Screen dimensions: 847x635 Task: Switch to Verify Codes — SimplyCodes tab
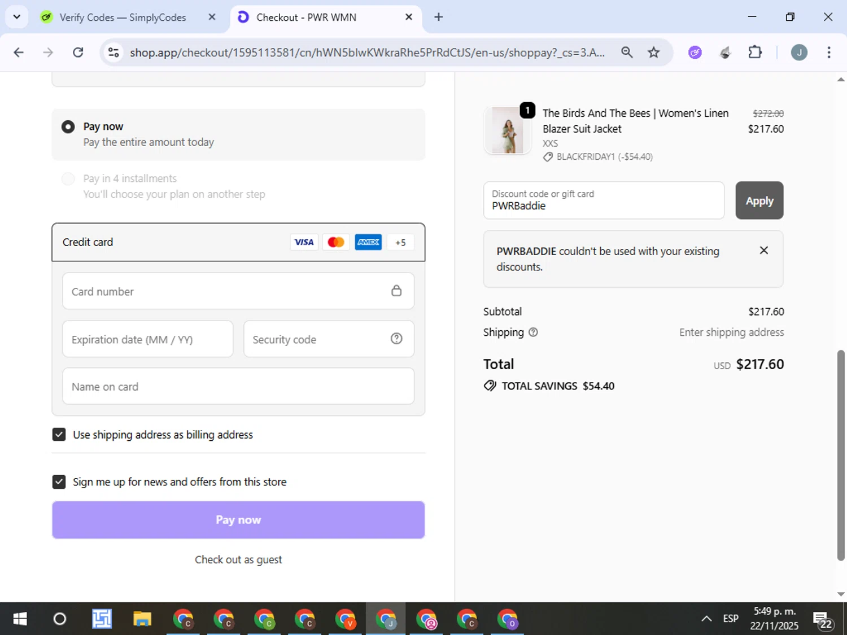[122, 17]
